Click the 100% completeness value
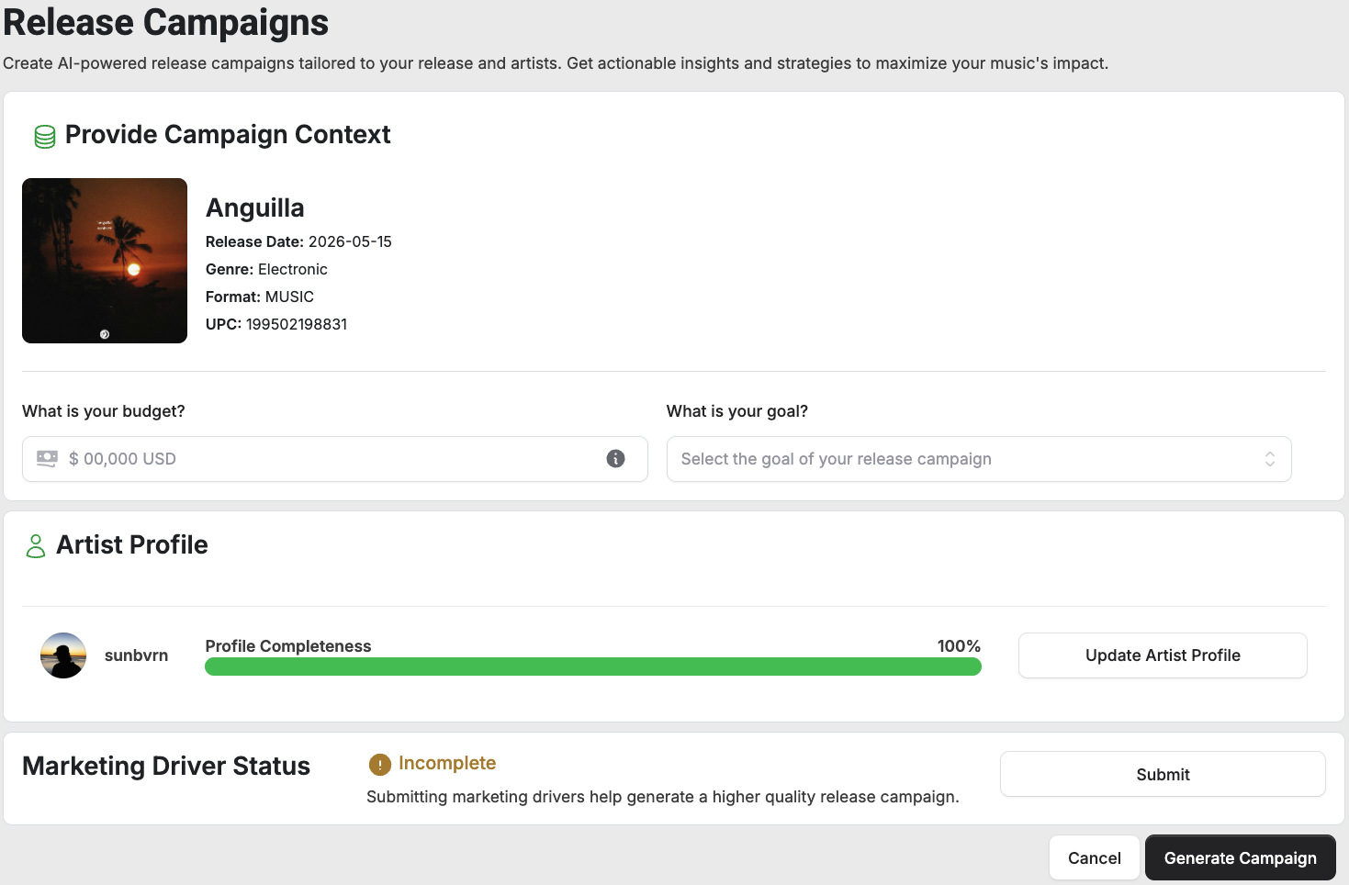The width and height of the screenshot is (1349, 885). click(959, 646)
